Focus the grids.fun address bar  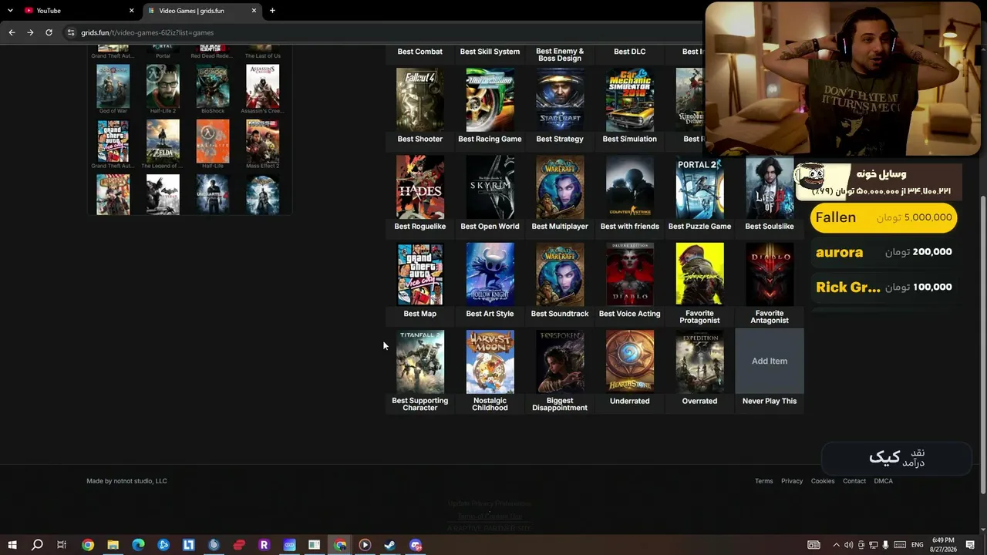386,32
